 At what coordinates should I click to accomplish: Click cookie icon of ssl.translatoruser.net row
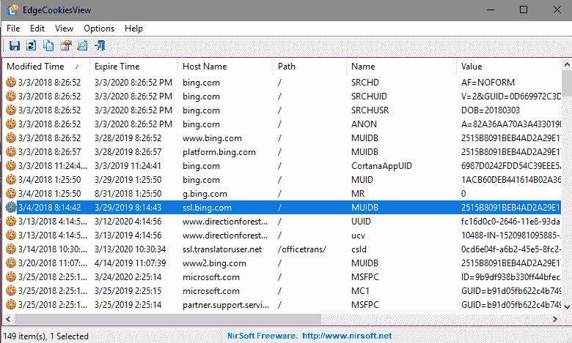(11, 249)
